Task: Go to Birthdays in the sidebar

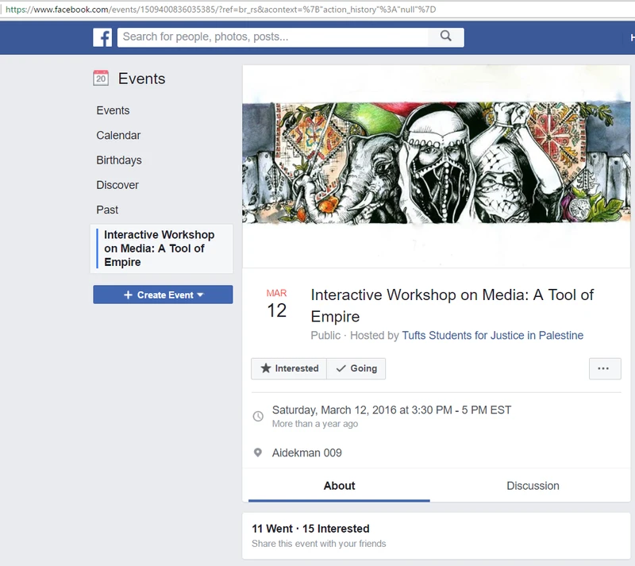Action: [x=119, y=160]
